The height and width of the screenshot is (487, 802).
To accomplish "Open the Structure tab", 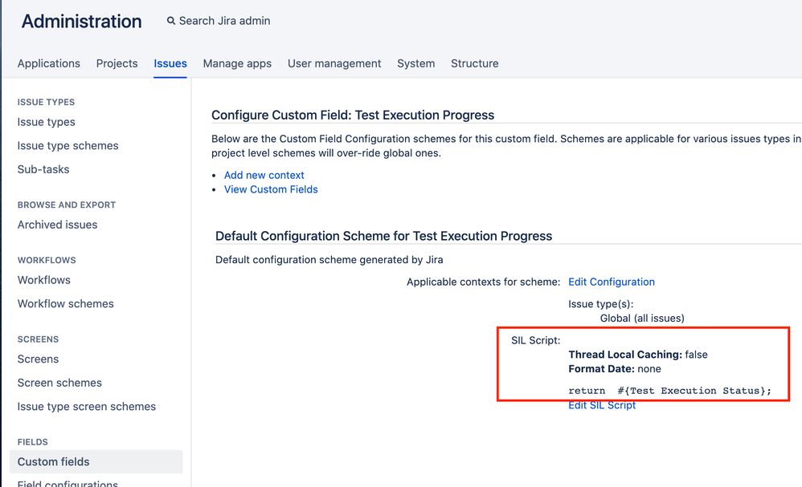I will 475,63.
